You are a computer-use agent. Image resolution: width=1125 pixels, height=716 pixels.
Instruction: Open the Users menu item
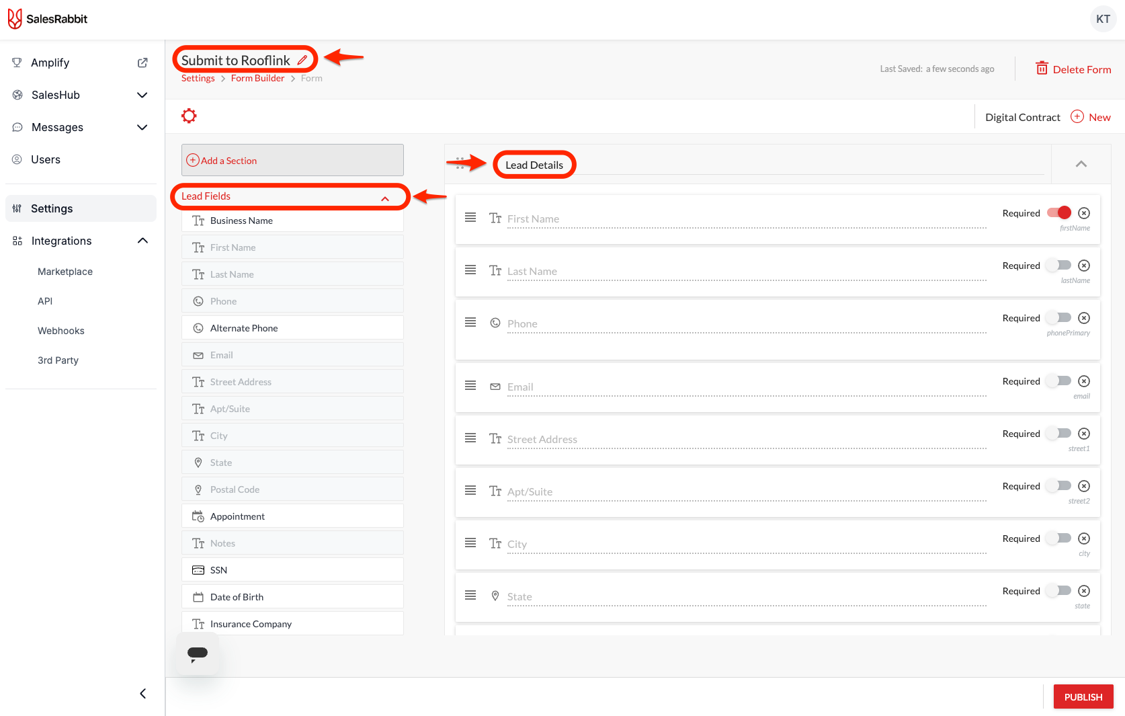46,159
